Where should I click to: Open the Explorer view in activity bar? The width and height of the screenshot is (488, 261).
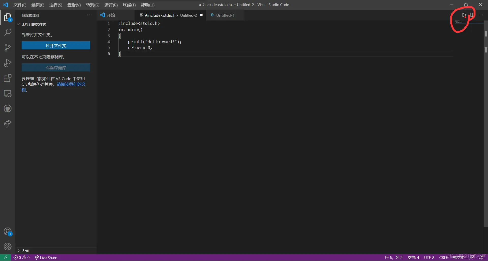click(x=8, y=17)
